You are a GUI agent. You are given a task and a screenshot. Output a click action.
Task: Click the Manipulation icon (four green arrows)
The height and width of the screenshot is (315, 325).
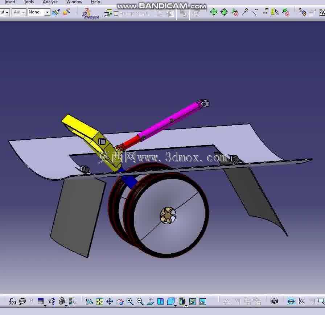[214, 12]
